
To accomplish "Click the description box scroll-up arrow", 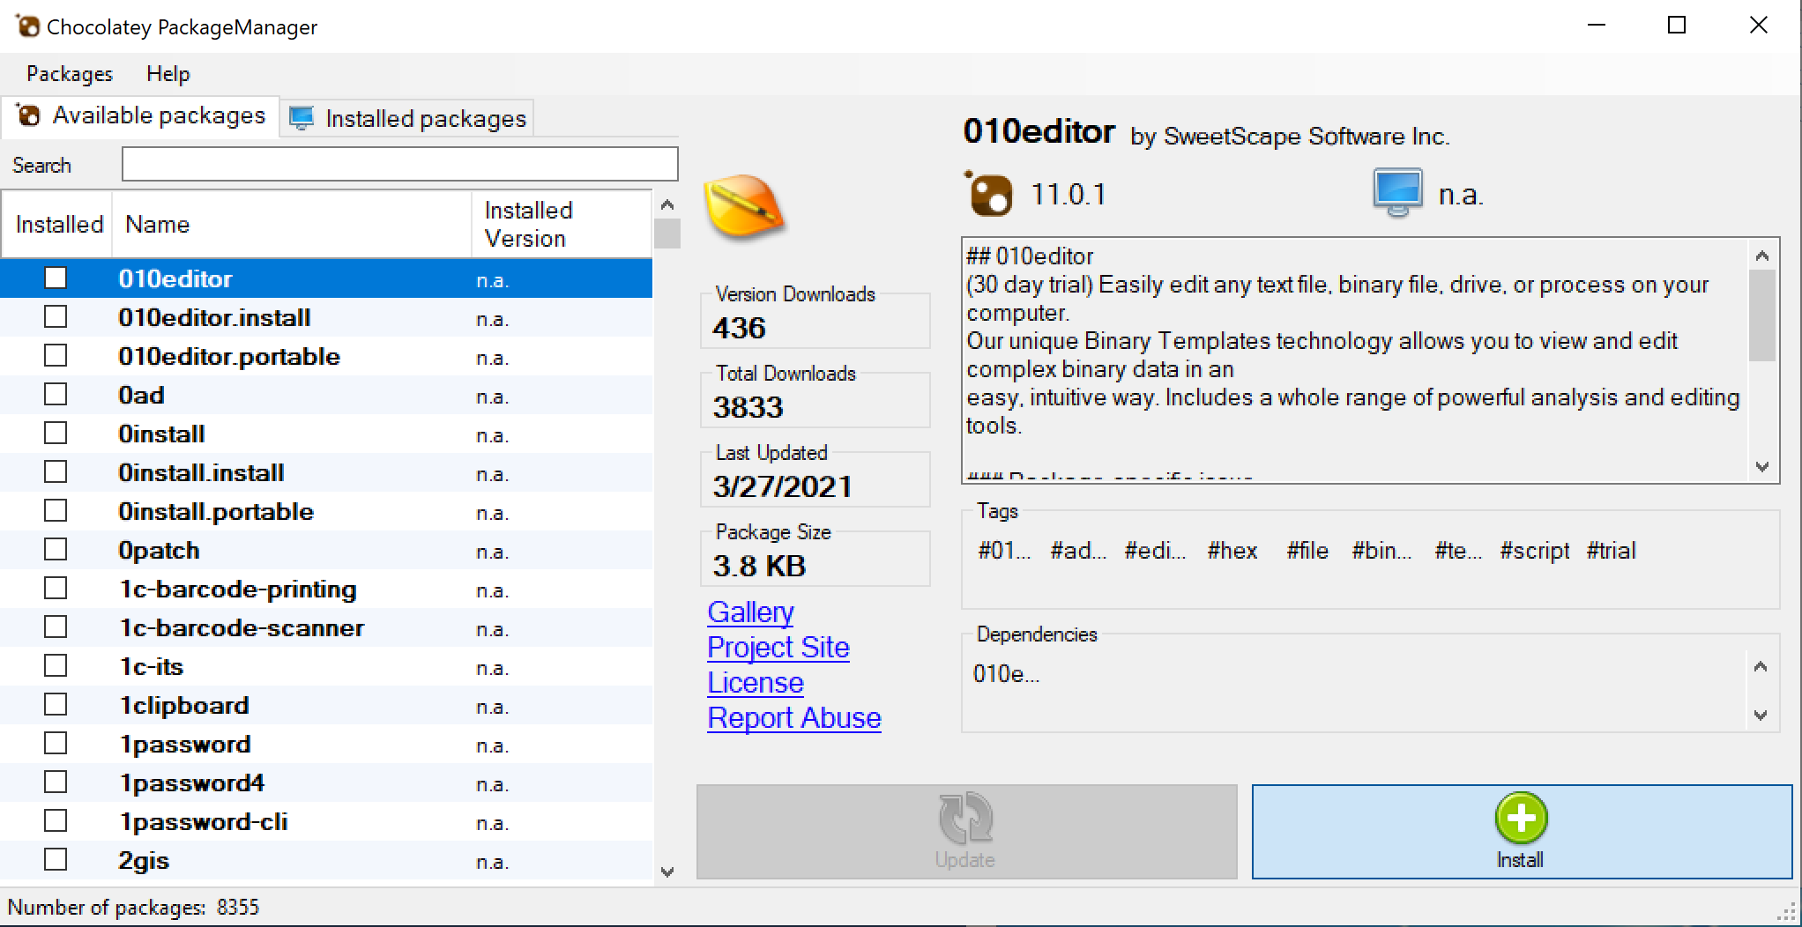I will 1762,256.
